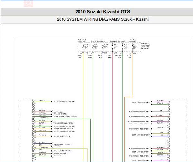Click the INSTRUMENT CLUSTER SYSTEM label
This screenshot has width=193, height=162.
tap(63, 145)
